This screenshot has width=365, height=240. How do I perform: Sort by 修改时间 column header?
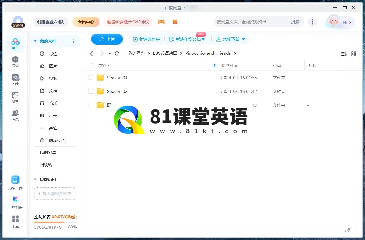point(229,65)
